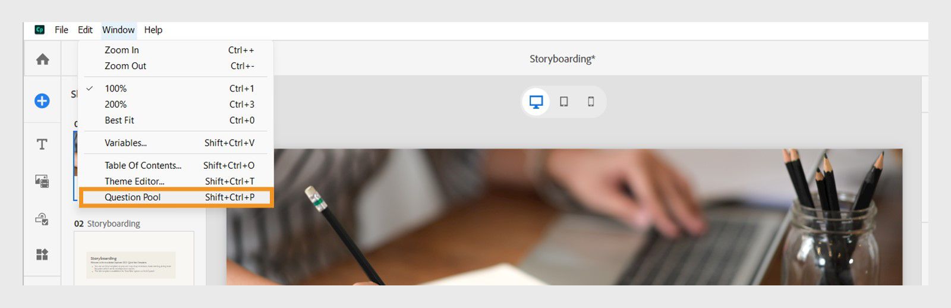Image resolution: width=951 pixels, height=308 pixels.
Task: Open the Interactions icon in sidebar
Action: tap(42, 219)
